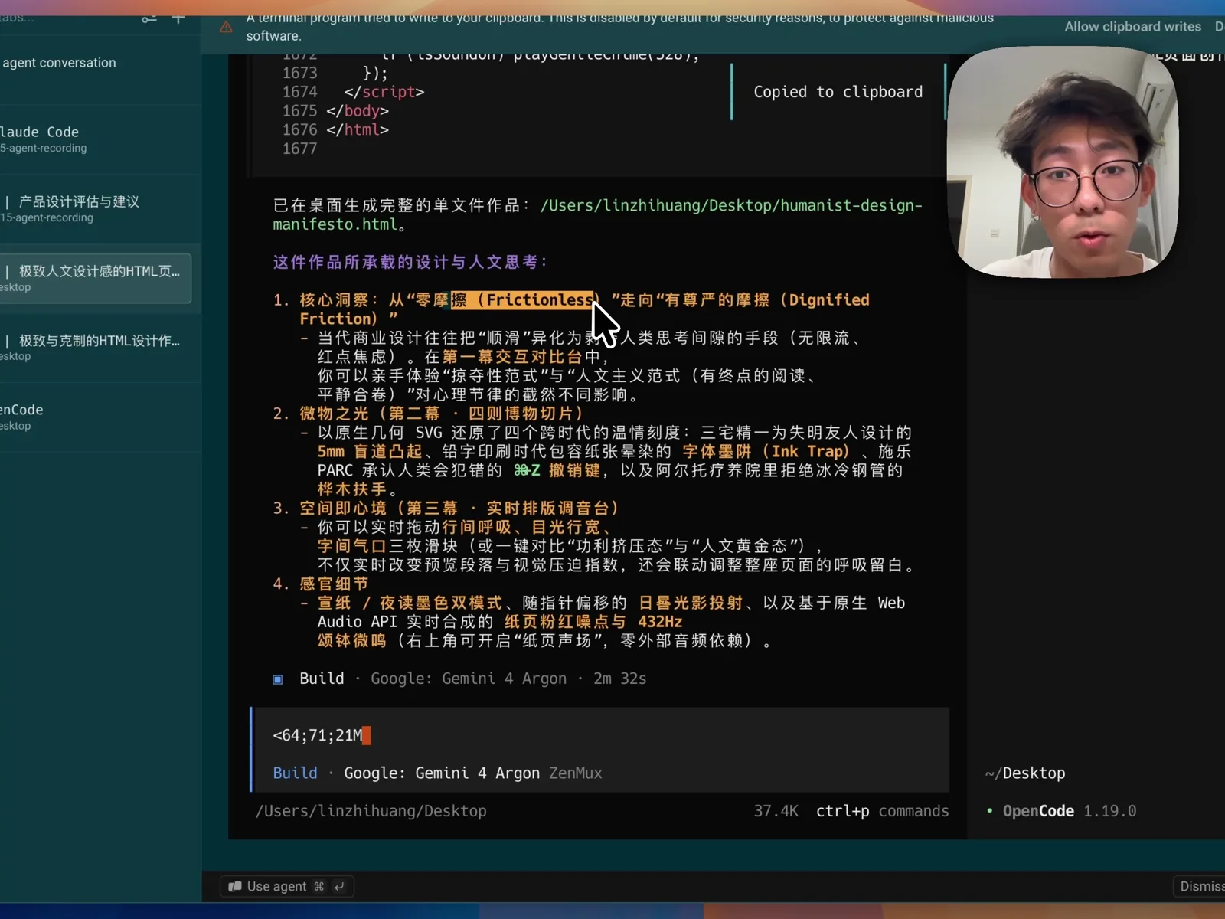Click code line 1675 closing body tag
This screenshot has height=919, width=1225.
pos(358,111)
